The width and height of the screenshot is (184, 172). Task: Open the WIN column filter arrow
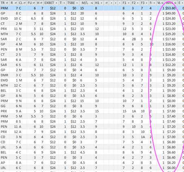[175, 3]
